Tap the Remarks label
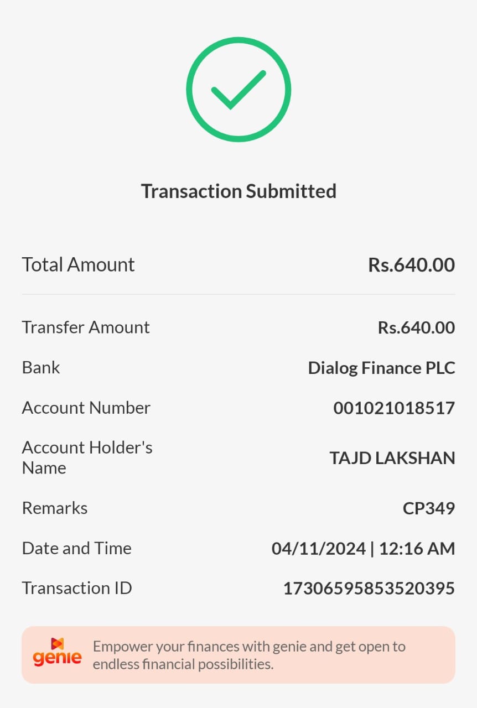Image resolution: width=477 pixels, height=708 pixels. pyautogui.click(x=55, y=508)
